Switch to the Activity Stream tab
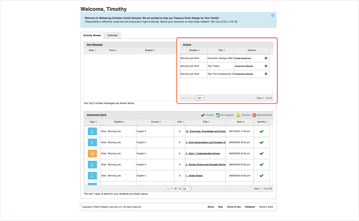Screen dimensions: 359x221 (92, 35)
